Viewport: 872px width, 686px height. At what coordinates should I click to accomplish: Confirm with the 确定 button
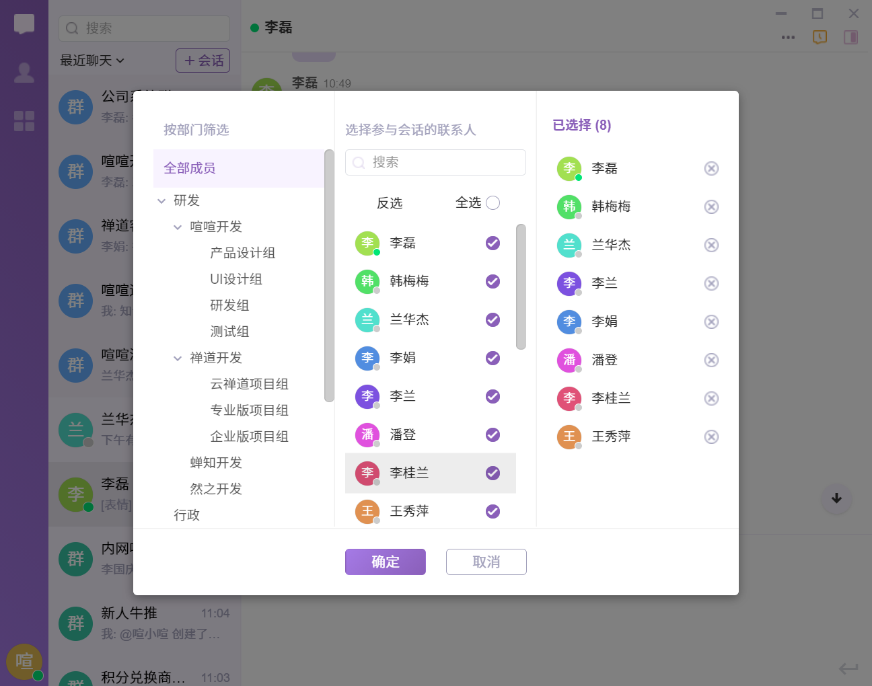[386, 562]
